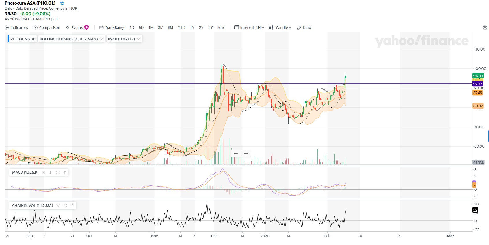Zoom out chart with minus button

236,154
